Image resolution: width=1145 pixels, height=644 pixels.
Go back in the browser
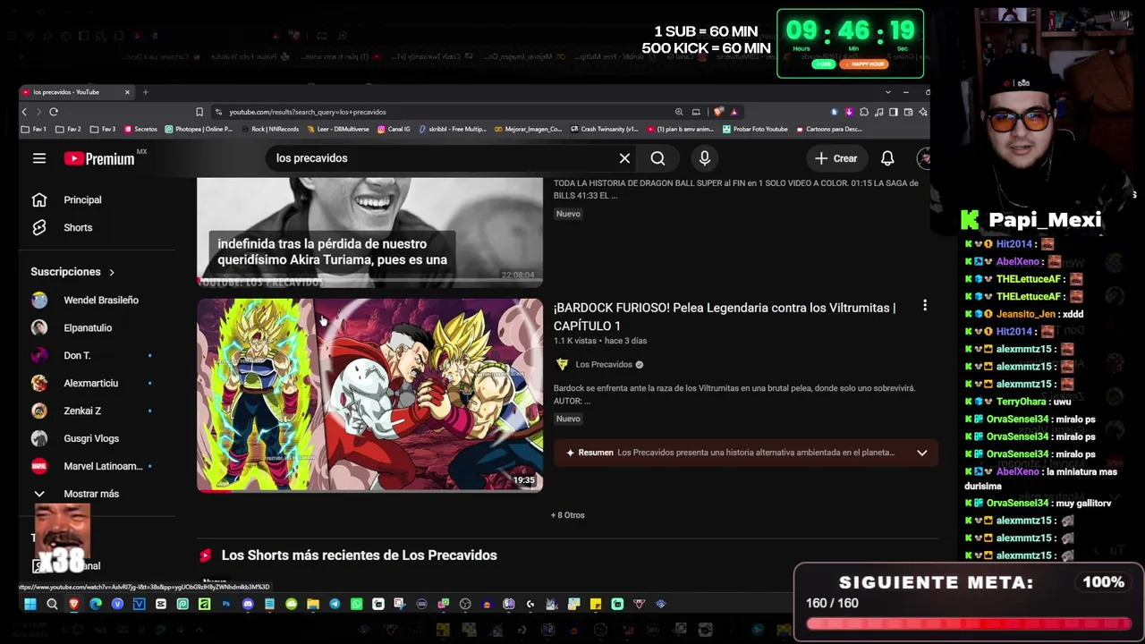coord(24,112)
